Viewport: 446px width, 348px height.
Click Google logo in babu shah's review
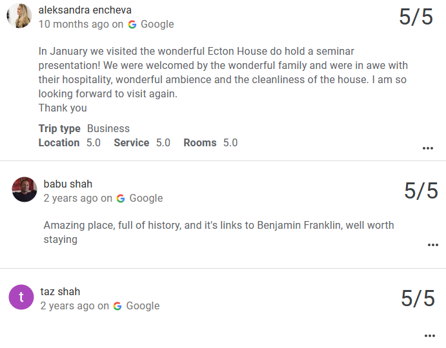click(x=121, y=198)
